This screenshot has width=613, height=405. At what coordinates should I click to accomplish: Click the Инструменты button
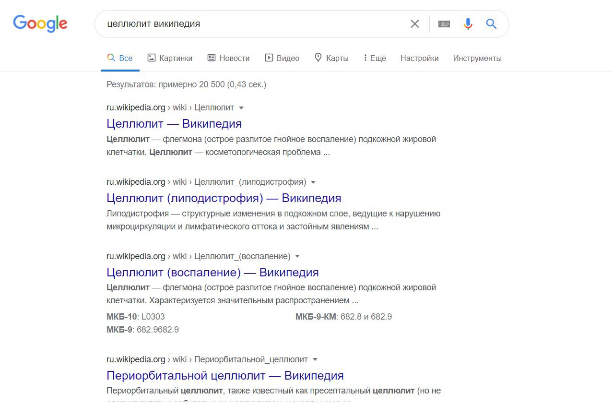pyautogui.click(x=477, y=58)
